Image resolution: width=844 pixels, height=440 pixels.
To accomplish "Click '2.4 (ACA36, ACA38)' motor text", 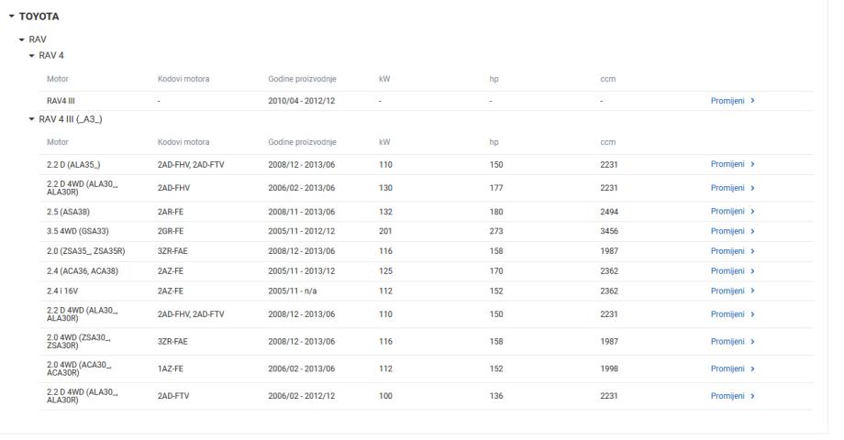I will pyautogui.click(x=83, y=271).
